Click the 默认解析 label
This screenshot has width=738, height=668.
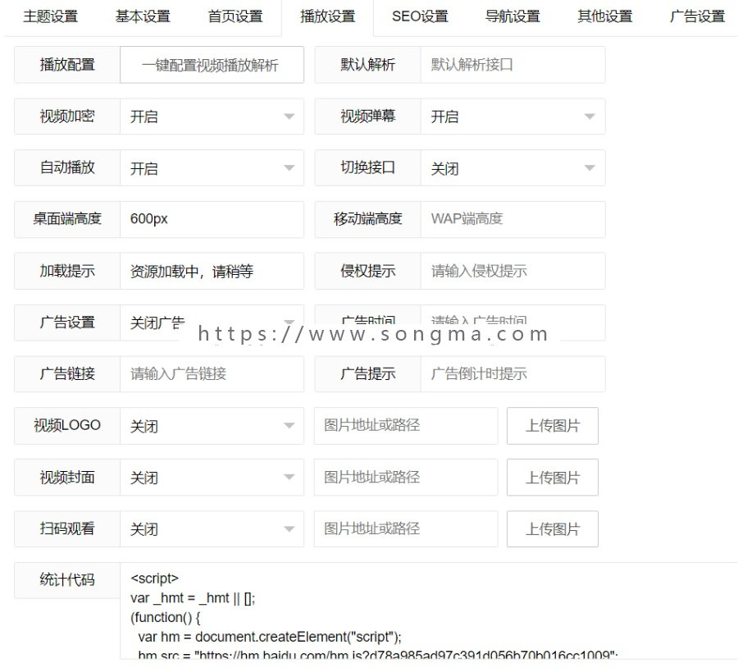(x=367, y=65)
